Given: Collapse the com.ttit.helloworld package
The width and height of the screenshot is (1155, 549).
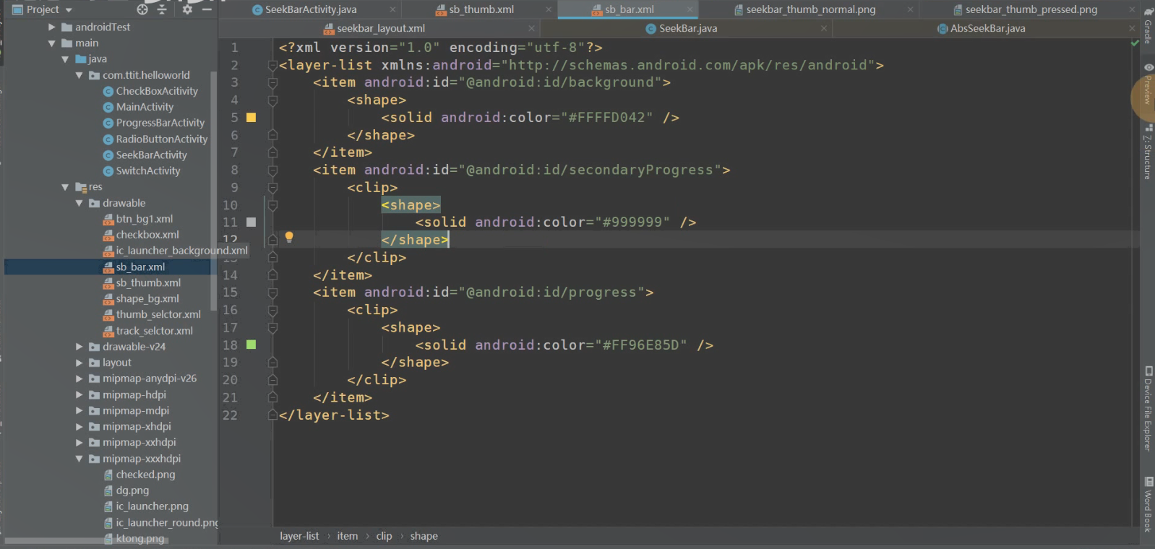Looking at the screenshot, I should [x=79, y=75].
